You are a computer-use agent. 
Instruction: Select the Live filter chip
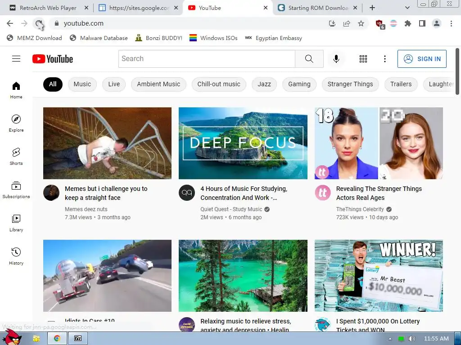114,84
